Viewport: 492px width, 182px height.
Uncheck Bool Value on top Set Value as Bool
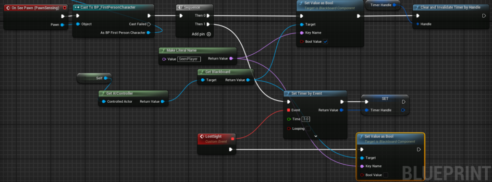tap(325, 41)
